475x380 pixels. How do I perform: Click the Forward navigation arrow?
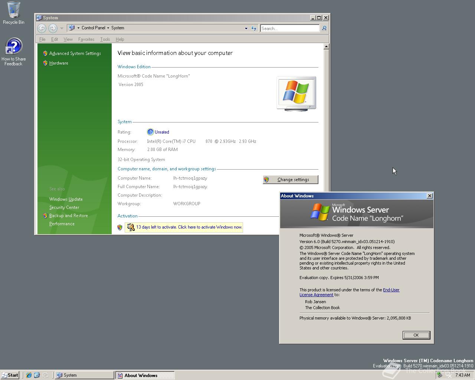(53, 28)
